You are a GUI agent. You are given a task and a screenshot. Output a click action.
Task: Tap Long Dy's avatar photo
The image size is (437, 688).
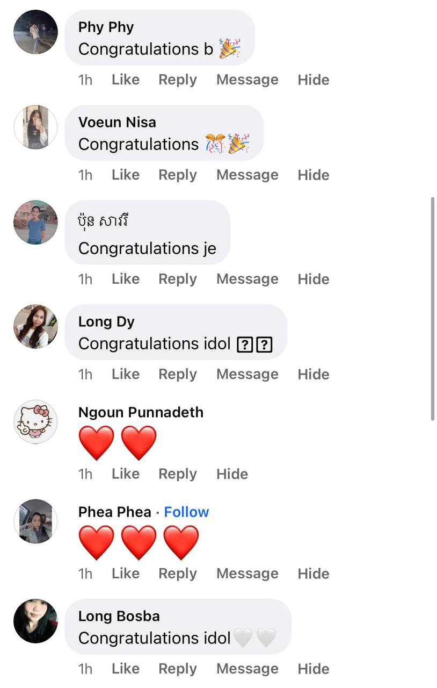35,327
